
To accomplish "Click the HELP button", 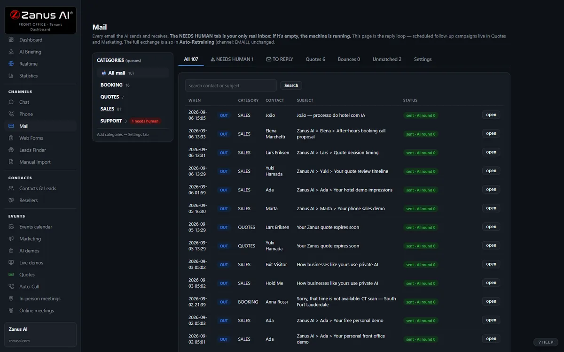I will point(546,342).
